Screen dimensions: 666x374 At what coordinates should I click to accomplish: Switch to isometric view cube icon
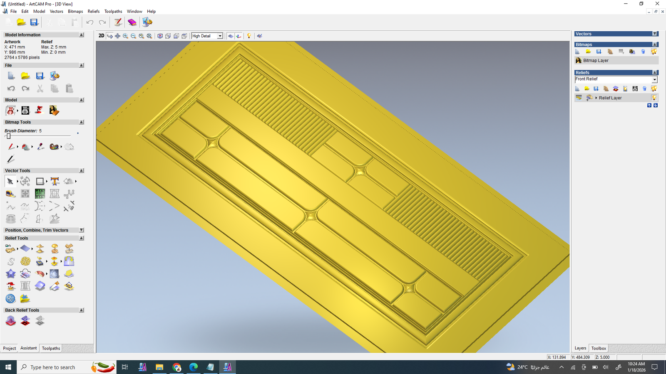(160, 36)
